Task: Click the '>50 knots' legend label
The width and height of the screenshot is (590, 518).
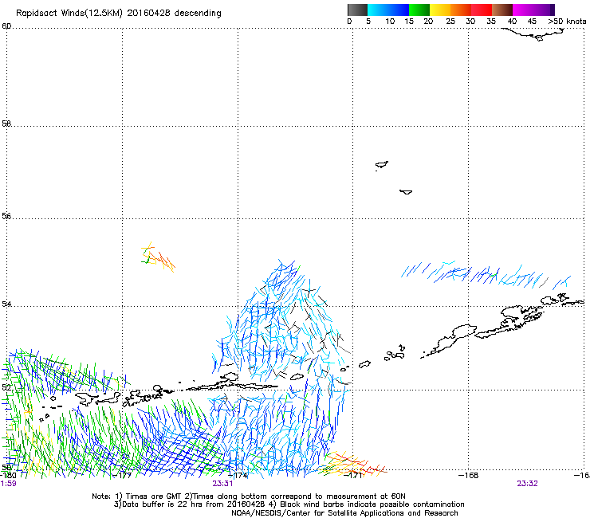Action: coord(567,22)
